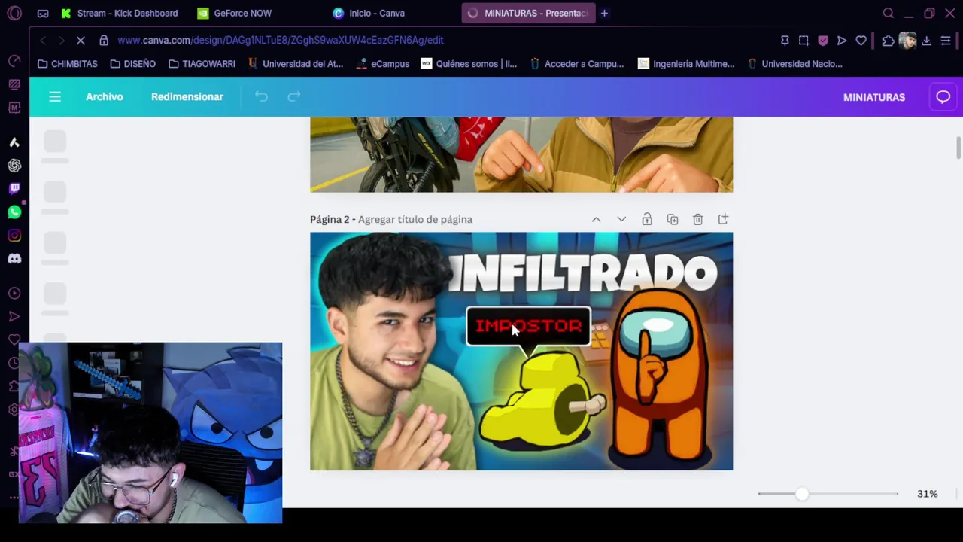Lock page 2 with the padlock icon
The image size is (963, 542).
[647, 219]
